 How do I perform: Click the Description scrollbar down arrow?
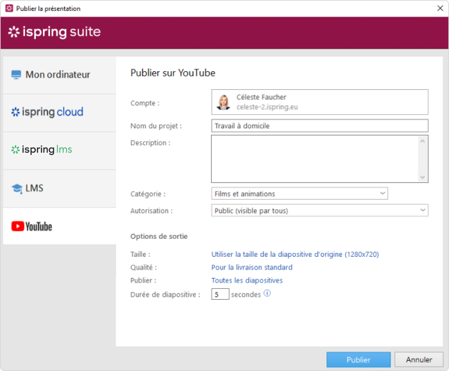click(x=422, y=177)
